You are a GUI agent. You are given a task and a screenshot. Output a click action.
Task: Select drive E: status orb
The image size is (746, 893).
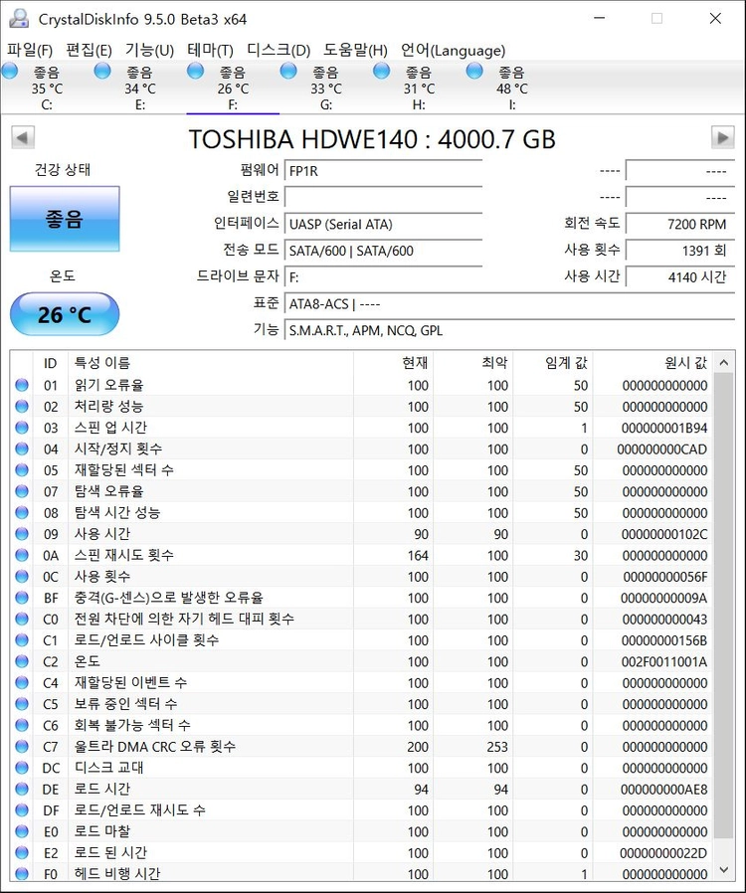click(102, 72)
